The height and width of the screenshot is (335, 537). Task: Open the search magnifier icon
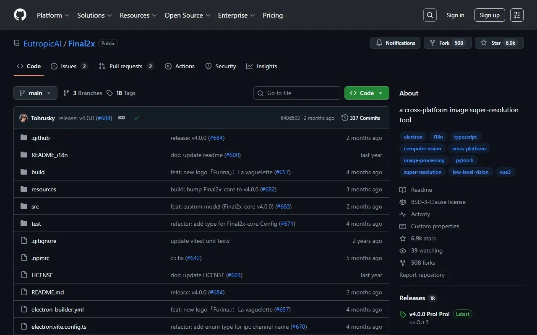tap(430, 15)
